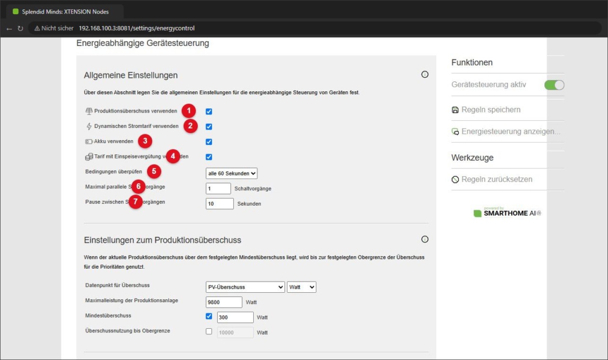608x360 pixels.
Task: Click the browser address bar URL
Action: click(136, 28)
